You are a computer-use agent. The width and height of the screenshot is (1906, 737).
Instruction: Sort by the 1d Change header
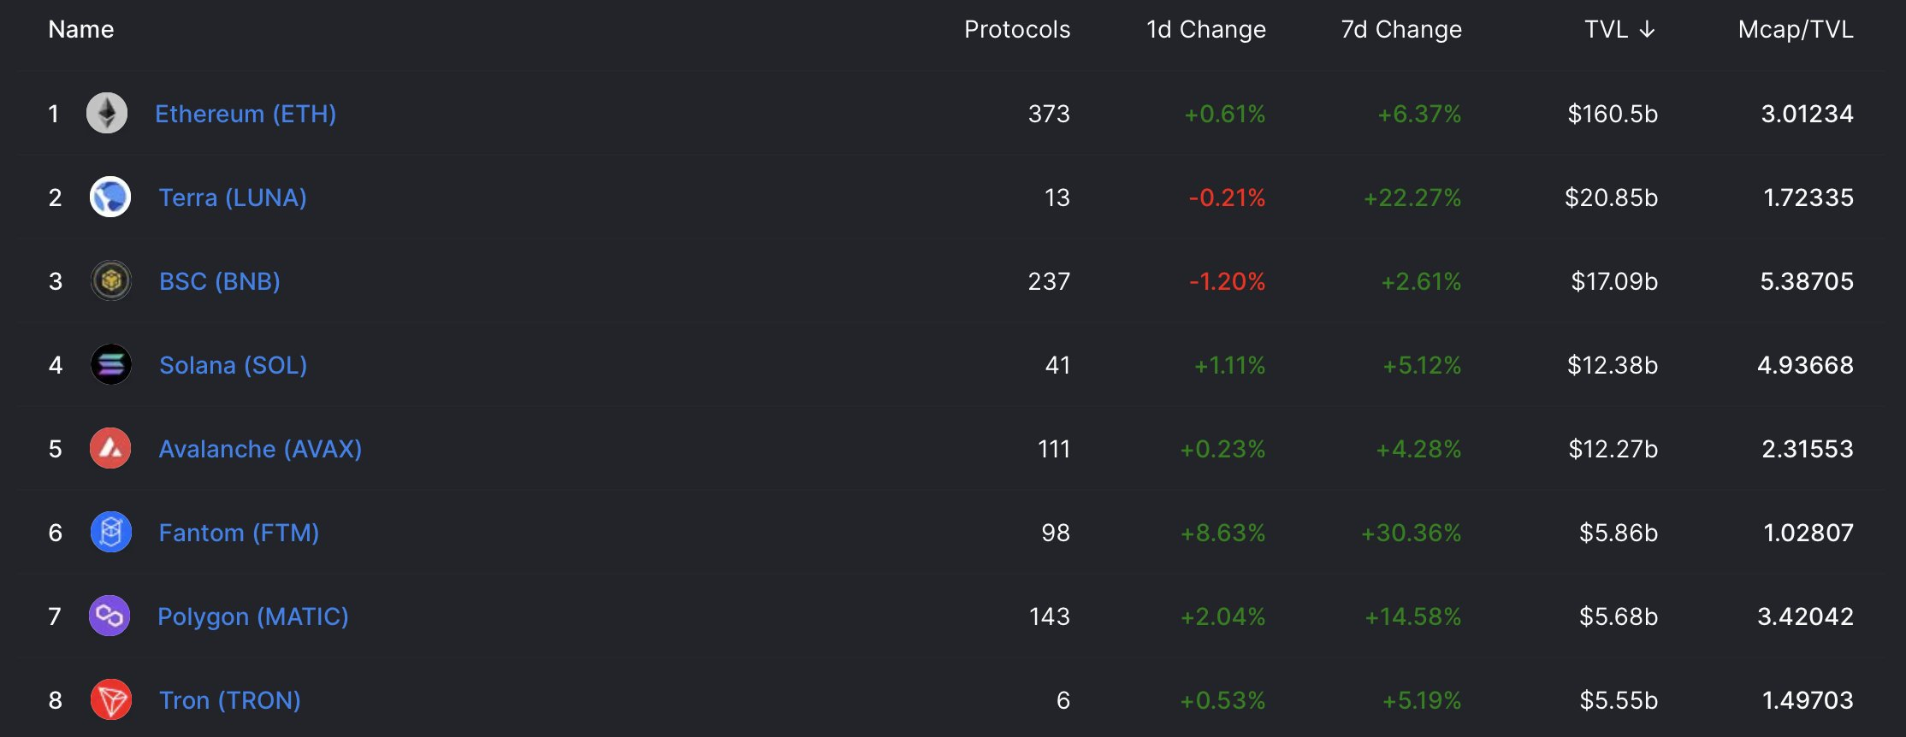[1206, 29]
